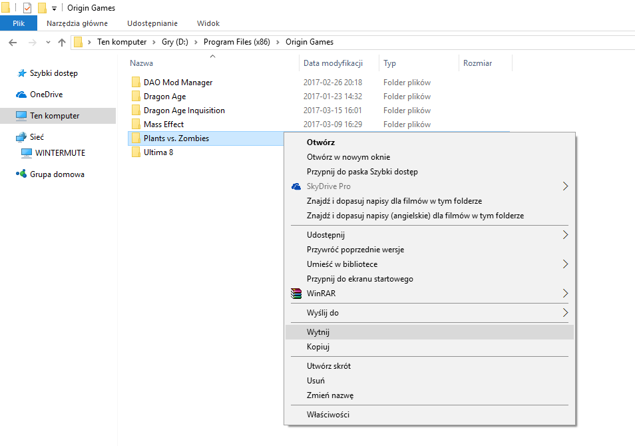Click the properties checkmark icon in title bar
The image size is (635, 446).
(x=27, y=8)
